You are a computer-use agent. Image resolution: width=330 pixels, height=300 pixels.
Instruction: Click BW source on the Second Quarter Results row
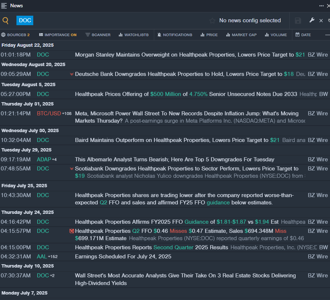323,247
